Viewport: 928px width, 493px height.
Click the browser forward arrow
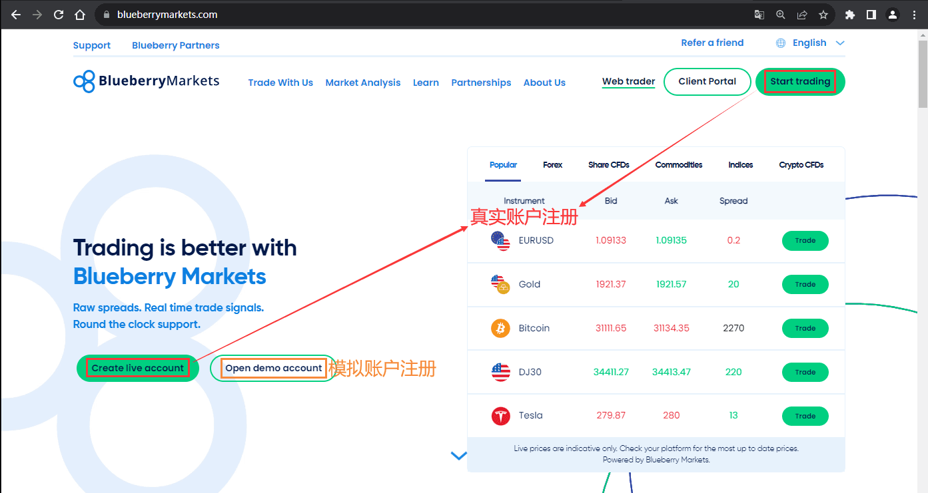(x=37, y=15)
